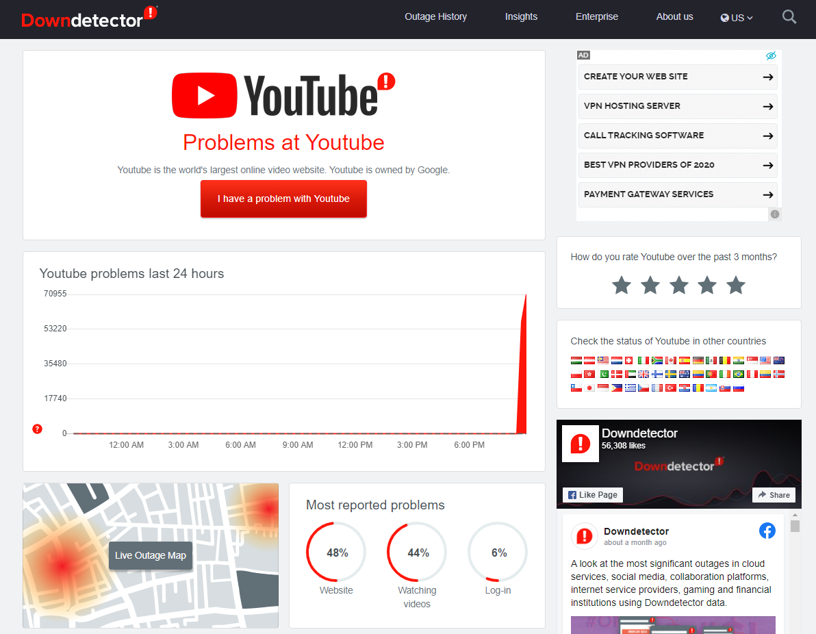816x634 pixels.
Task: Open the Downdetector Facebook page title
Action: tap(639, 433)
